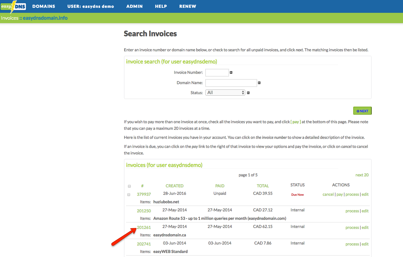Sort by the # column header
This screenshot has width=403, height=257.
click(x=142, y=186)
